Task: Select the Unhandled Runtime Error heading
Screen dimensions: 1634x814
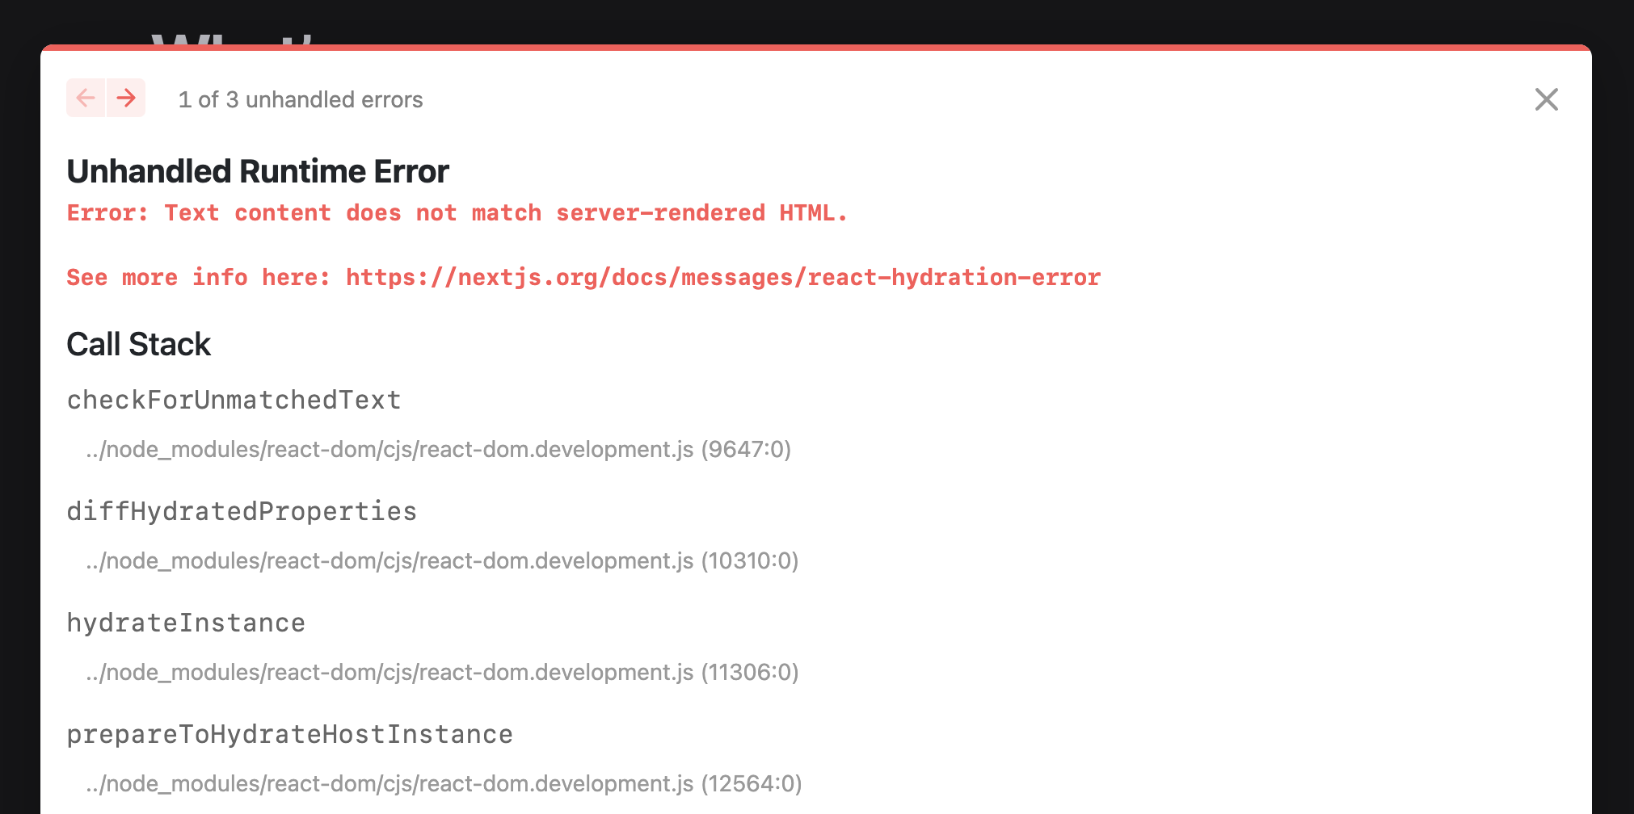Action: point(258,171)
